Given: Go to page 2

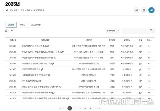Looking at the screenshot, I should [75, 108].
